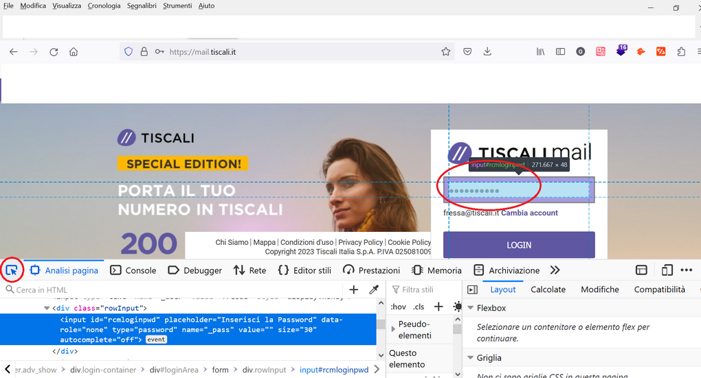701x378 pixels.
Task: Open the Prestazioni tab
Action: click(371, 270)
